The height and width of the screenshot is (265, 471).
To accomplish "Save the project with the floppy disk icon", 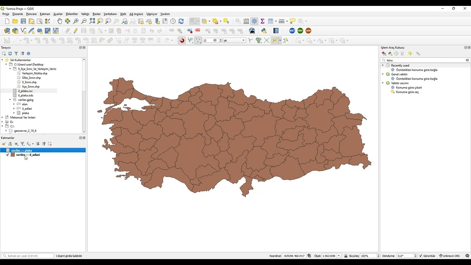I will tap(23, 21).
